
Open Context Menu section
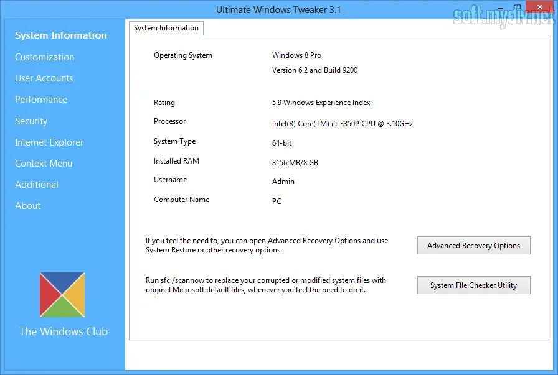(x=44, y=163)
